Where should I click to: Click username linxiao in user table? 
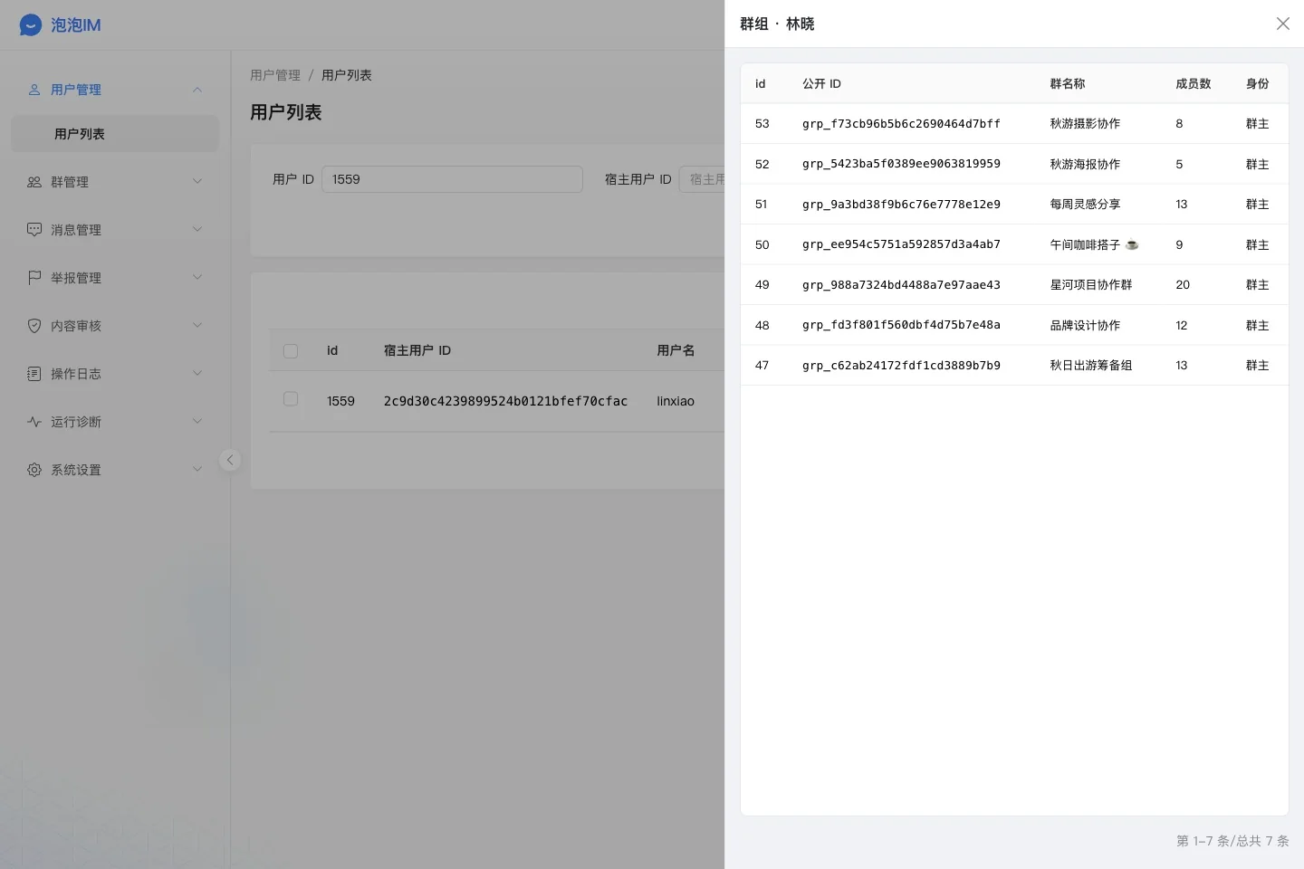point(676,401)
